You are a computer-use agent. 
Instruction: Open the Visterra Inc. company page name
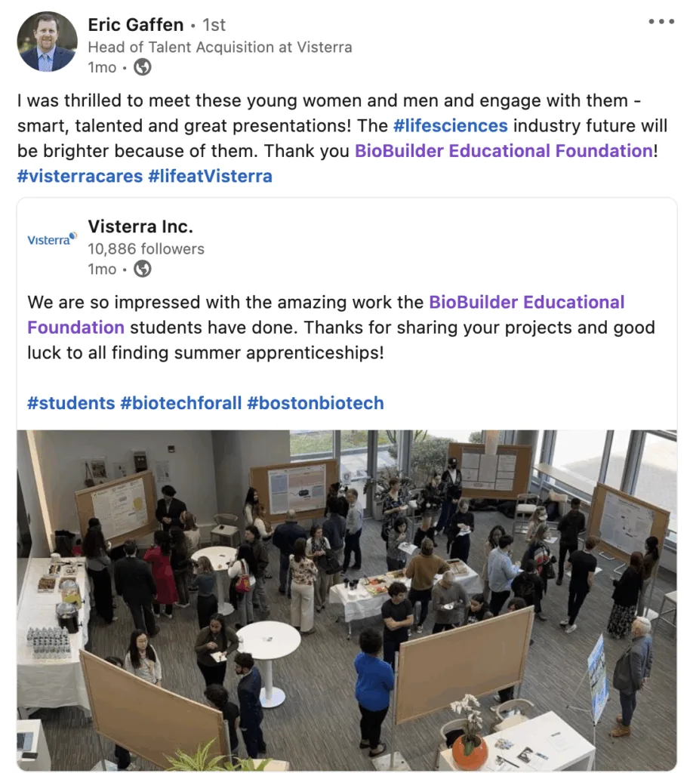140,226
